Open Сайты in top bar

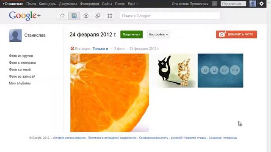[107, 4]
